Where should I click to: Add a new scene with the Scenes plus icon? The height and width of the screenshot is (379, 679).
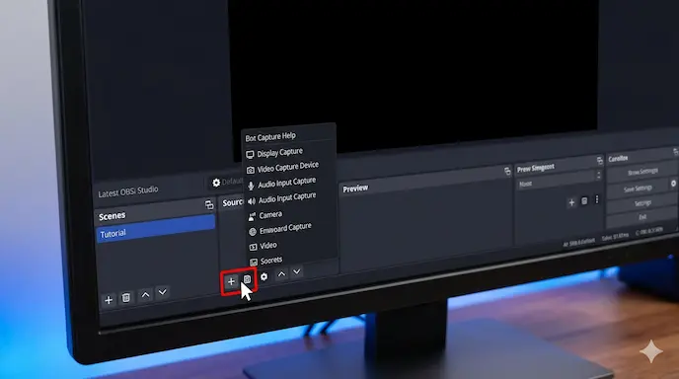(109, 300)
